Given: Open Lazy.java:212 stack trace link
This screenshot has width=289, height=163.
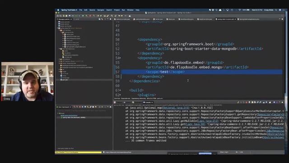Looking at the screenshot, I should coord(208,121).
